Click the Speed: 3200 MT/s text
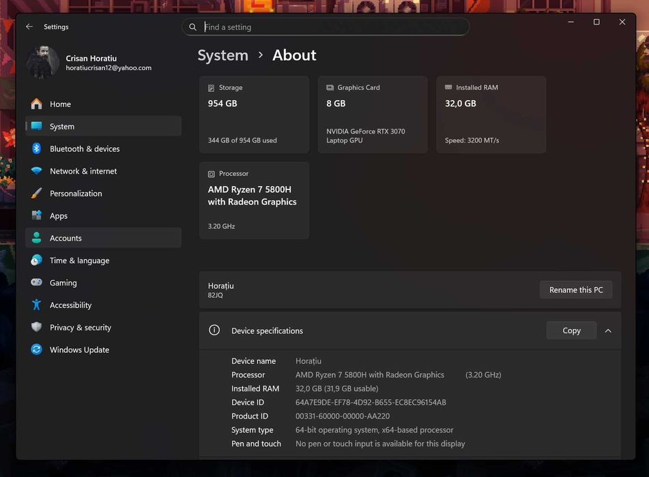The image size is (649, 477). [x=472, y=140]
